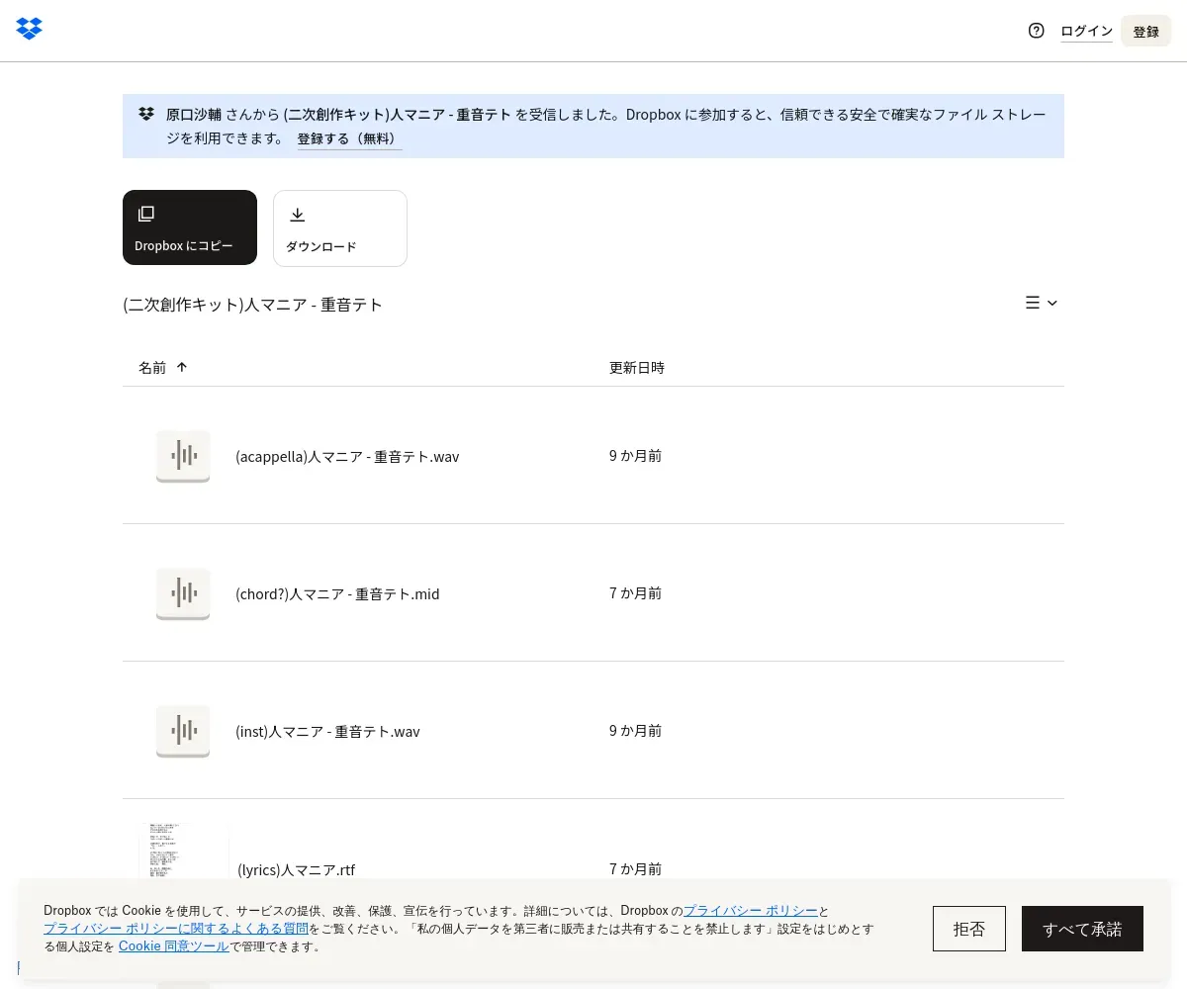Open the view options list dropdown
The width and height of the screenshot is (1187, 989).
point(1042,303)
